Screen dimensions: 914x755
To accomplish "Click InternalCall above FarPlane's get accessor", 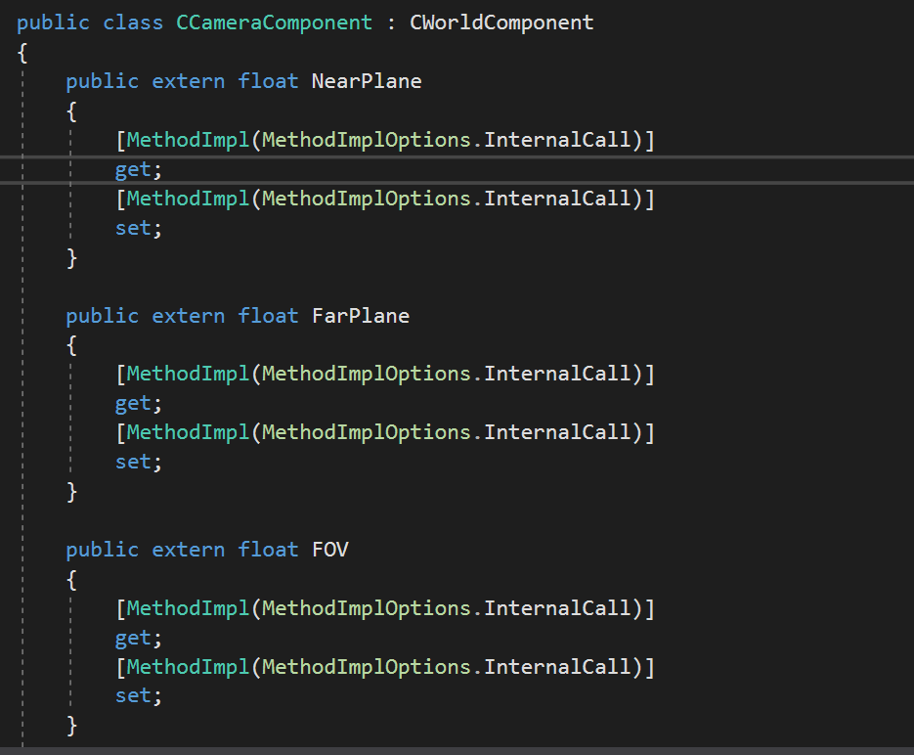I will [557, 374].
